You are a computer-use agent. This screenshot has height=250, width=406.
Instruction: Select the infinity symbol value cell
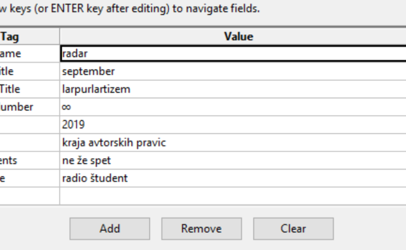[x=233, y=107]
